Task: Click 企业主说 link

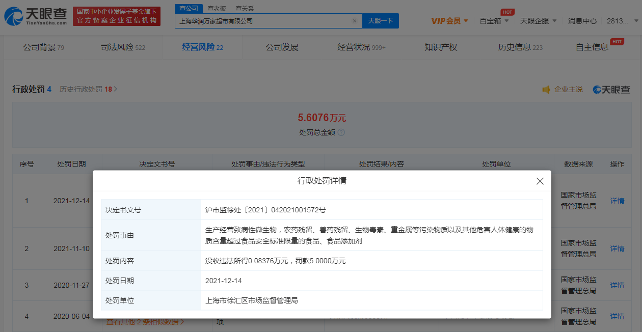Action: [568, 90]
